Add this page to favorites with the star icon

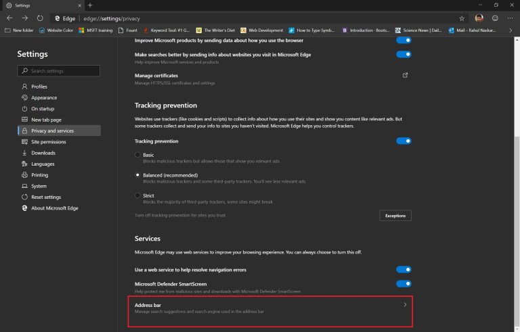462,18
